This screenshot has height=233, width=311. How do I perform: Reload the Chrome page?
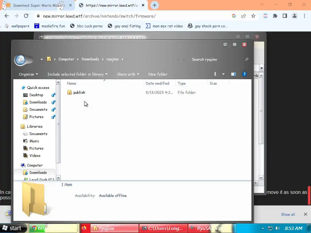(26, 16)
